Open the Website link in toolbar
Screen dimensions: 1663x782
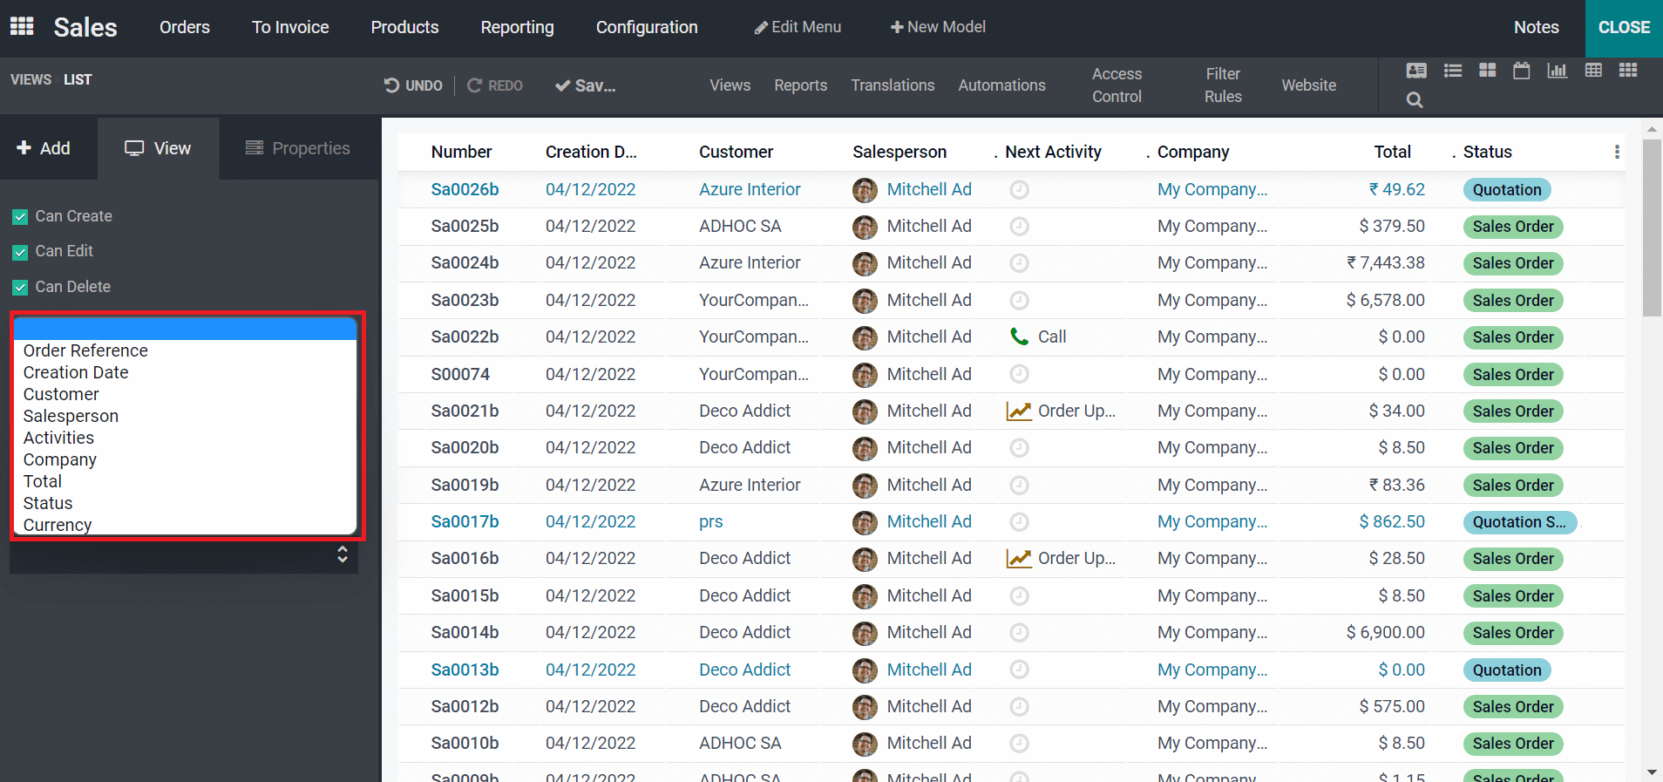click(x=1308, y=85)
